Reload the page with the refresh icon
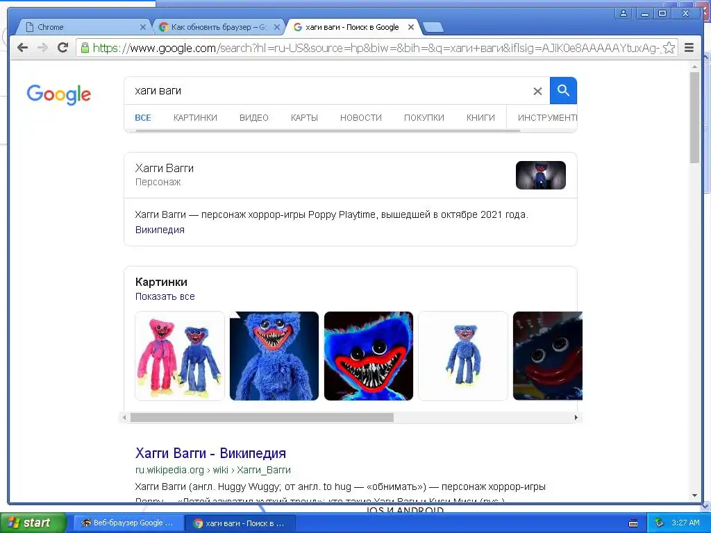The width and height of the screenshot is (711, 533). (x=62, y=47)
